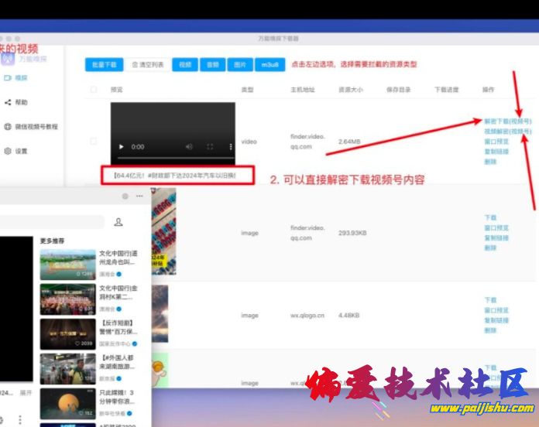Click 下载 link for 293.93KB image row
Image resolution: width=539 pixels, height=427 pixels.
coord(490,218)
